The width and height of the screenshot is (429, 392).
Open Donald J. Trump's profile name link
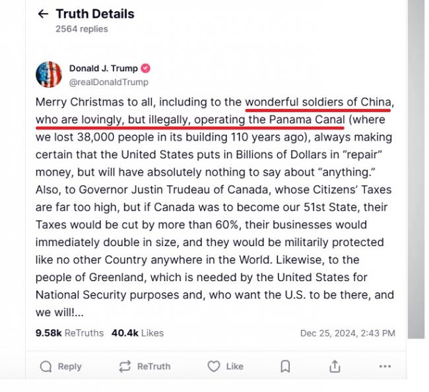coord(103,69)
